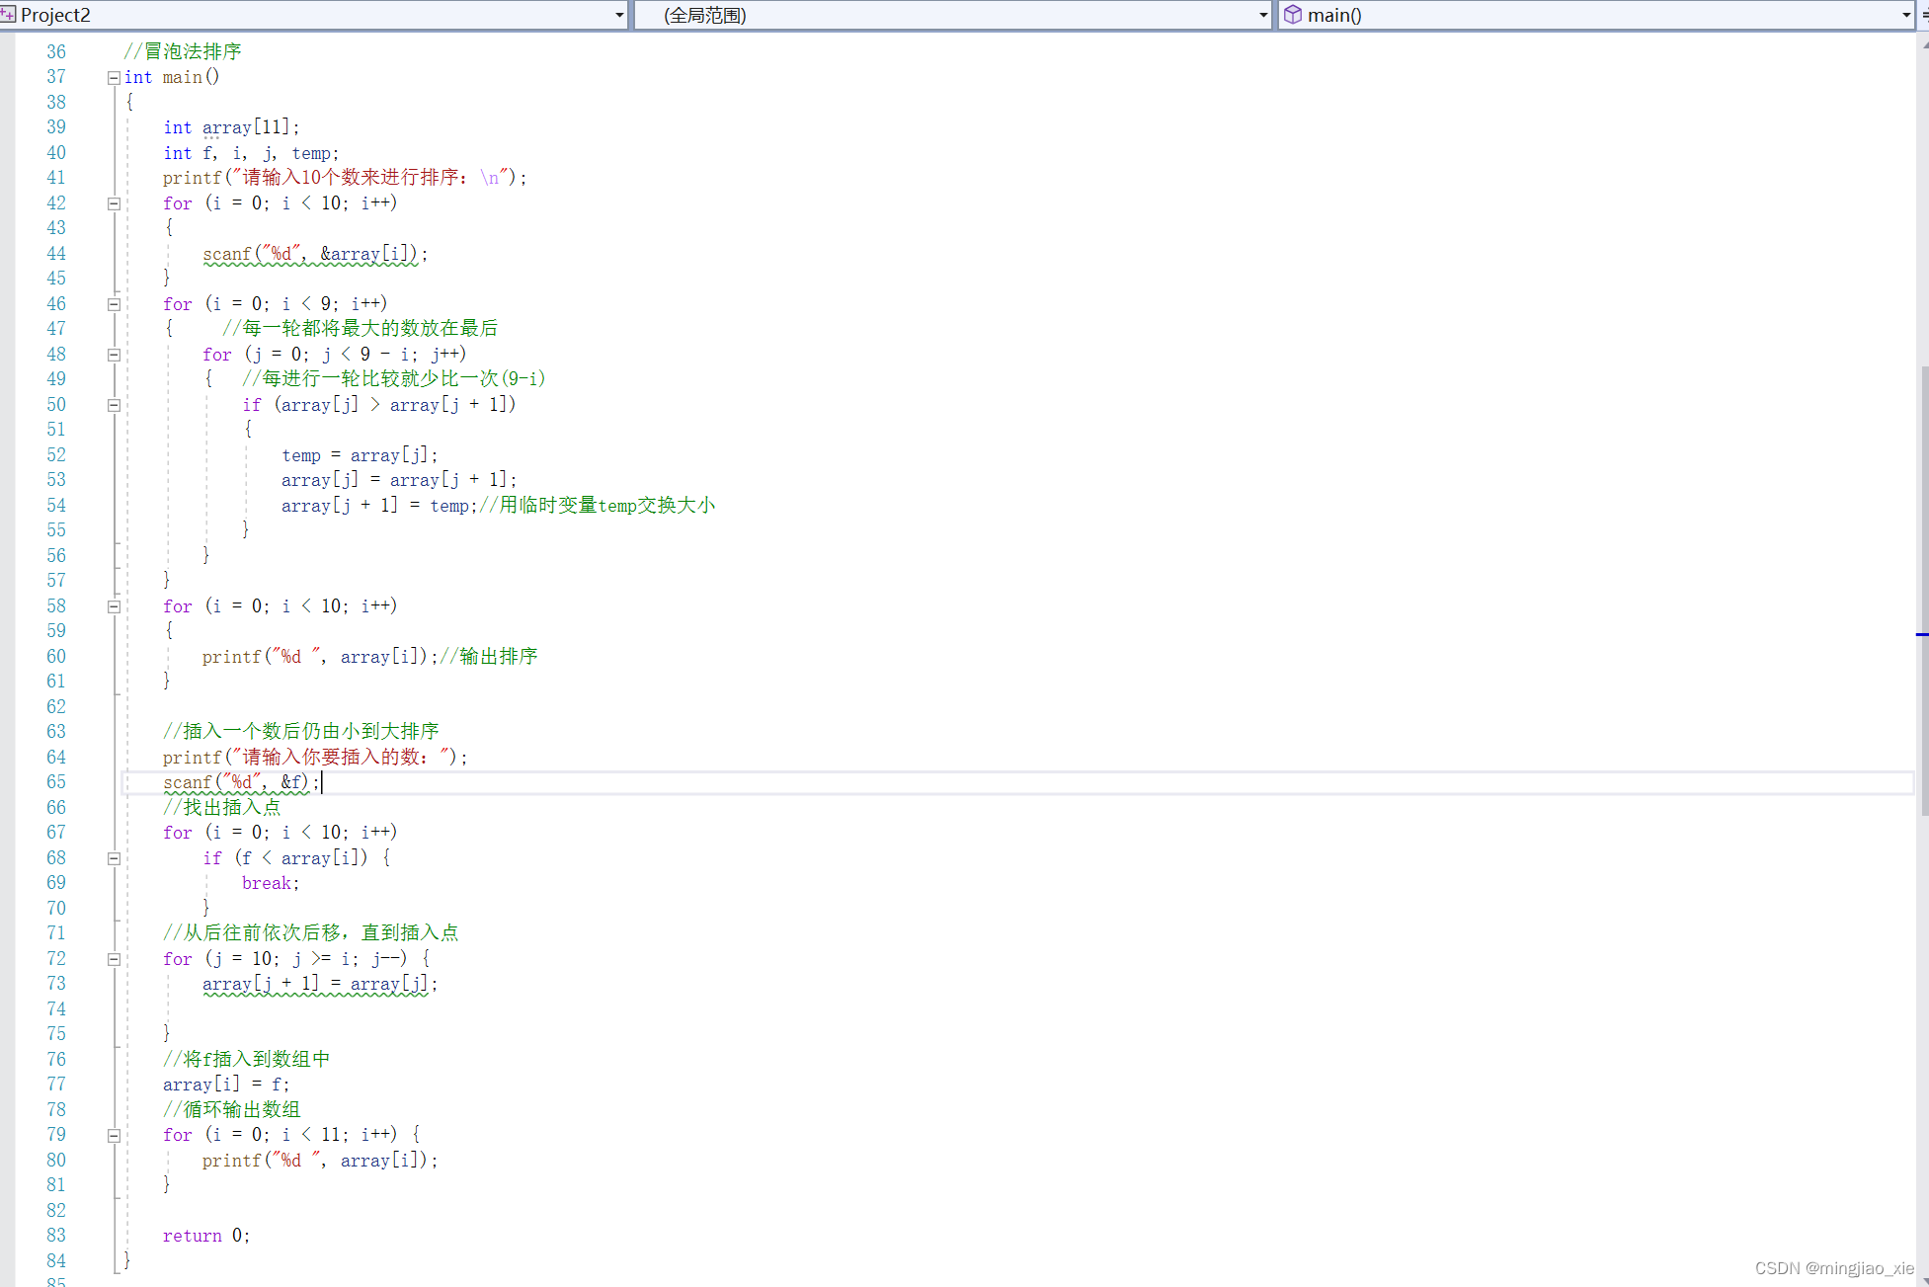Click the scroll-up arrow on the scrollbar
The image size is (1929, 1287).
tap(1924, 43)
